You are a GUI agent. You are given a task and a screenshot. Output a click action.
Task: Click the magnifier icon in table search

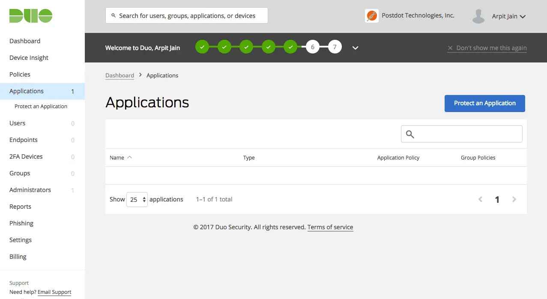pos(410,134)
